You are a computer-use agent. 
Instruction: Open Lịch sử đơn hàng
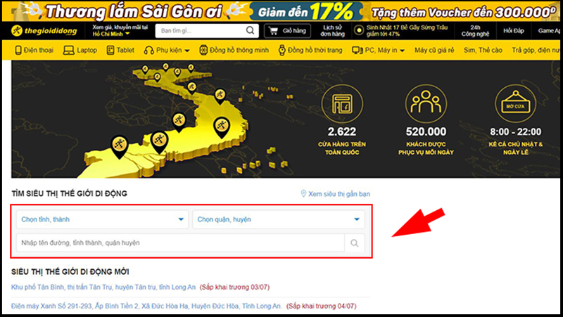point(332,31)
